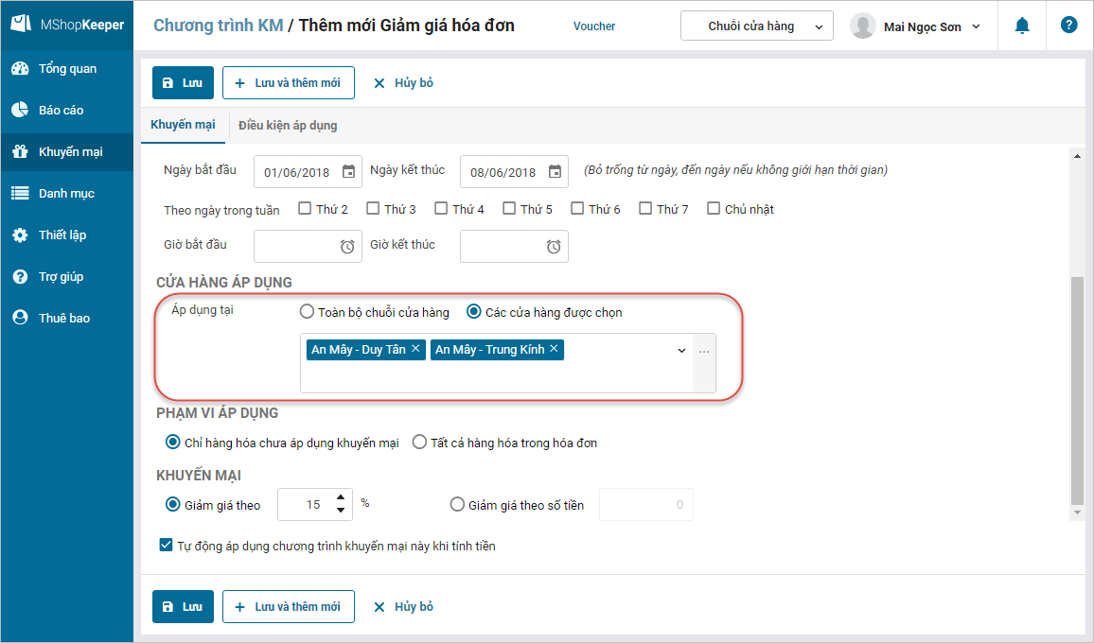The image size is (1094, 643).
Task: Uncheck automatic promotion apply checkbox
Action: 167,546
